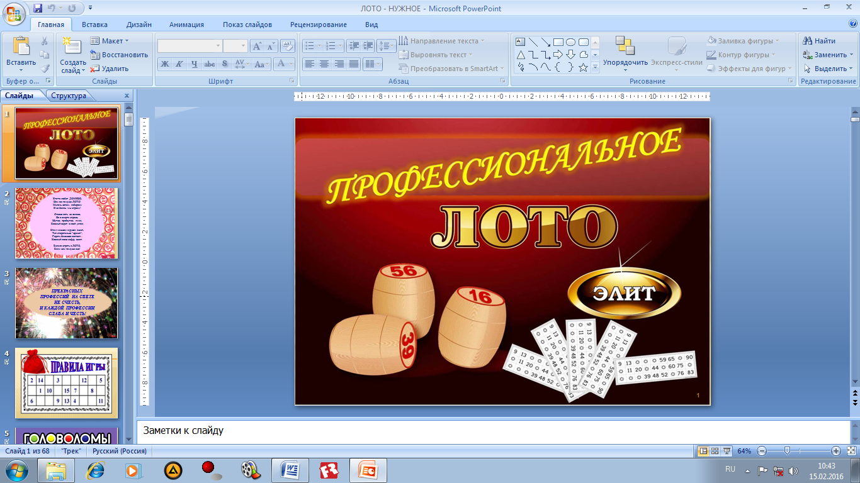The height and width of the screenshot is (483, 860).
Task: Switch to the Структура outline tab
Action: click(x=69, y=96)
